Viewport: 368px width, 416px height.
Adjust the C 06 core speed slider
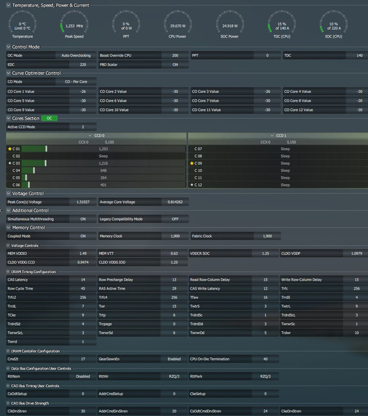tap(29, 185)
